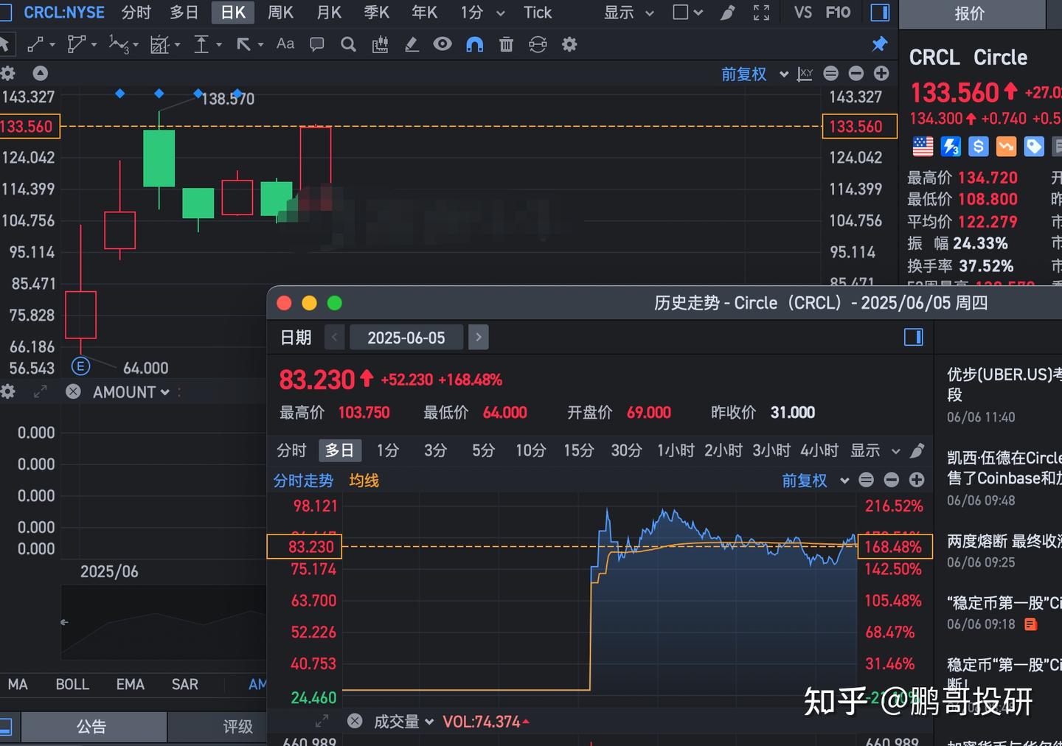Open 显示 dropdown in history window
1062x746 pixels.
pyautogui.click(x=875, y=450)
